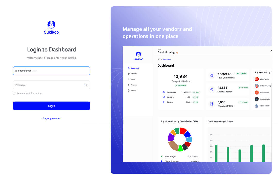The height and width of the screenshot is (180, 278).
Task: Click the Customers icon in Completed Orders
Action: [164, 92]
